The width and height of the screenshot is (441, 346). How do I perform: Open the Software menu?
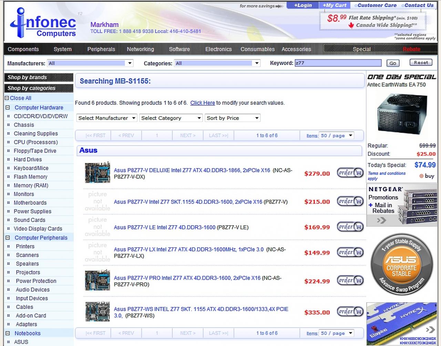180,49
